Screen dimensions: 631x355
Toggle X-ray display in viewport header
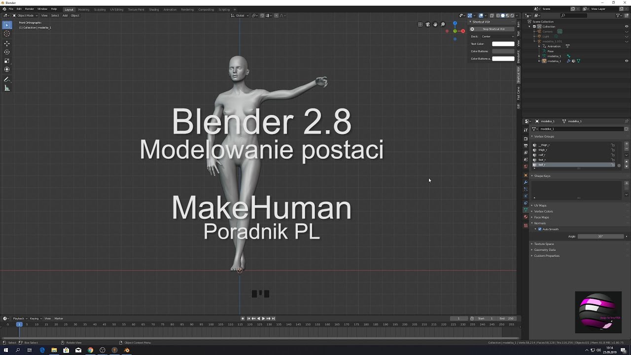(491, 15)
